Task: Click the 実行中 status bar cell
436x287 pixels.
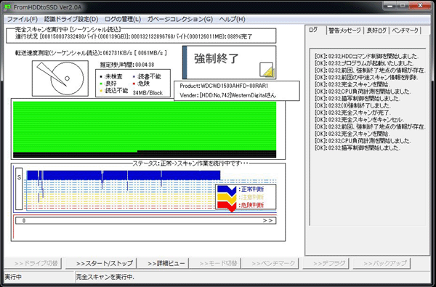Action: (39, 277)
